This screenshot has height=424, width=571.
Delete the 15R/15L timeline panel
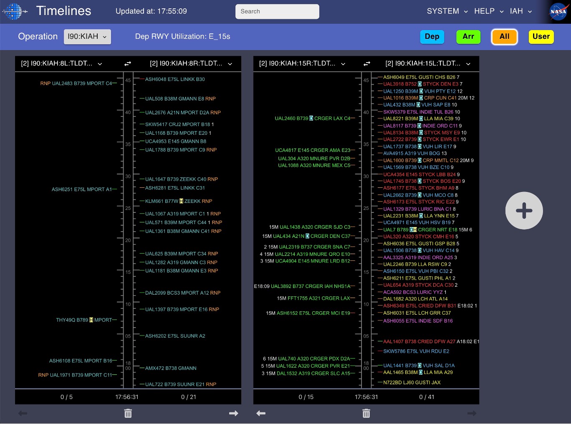tap(366, 413)
